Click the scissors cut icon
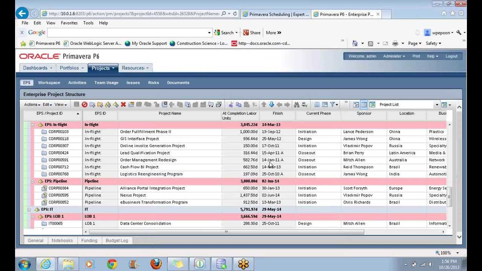This screenshot has width=482, height=271. pyautogui.click(x=231, y=105)
